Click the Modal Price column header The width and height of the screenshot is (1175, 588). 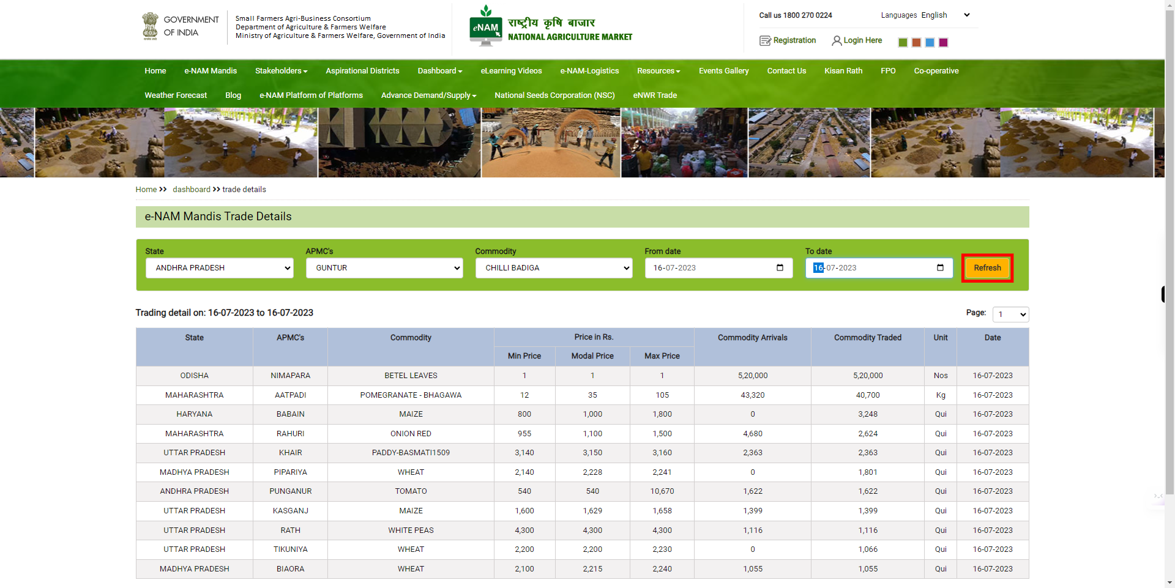592,356
